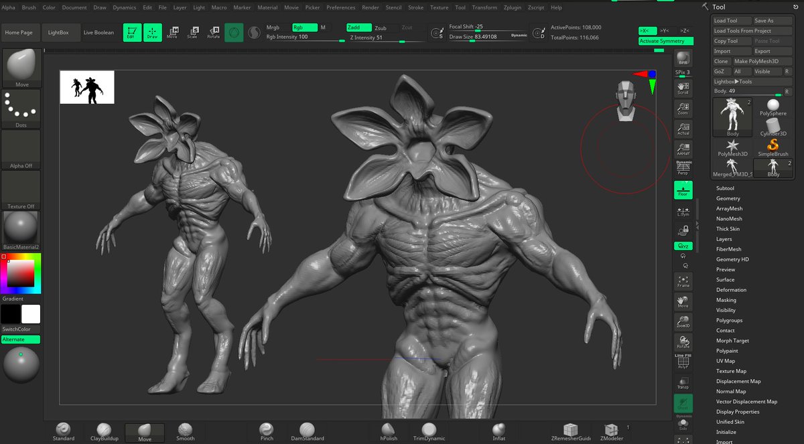Click the BPR render button

coord(683,58)
